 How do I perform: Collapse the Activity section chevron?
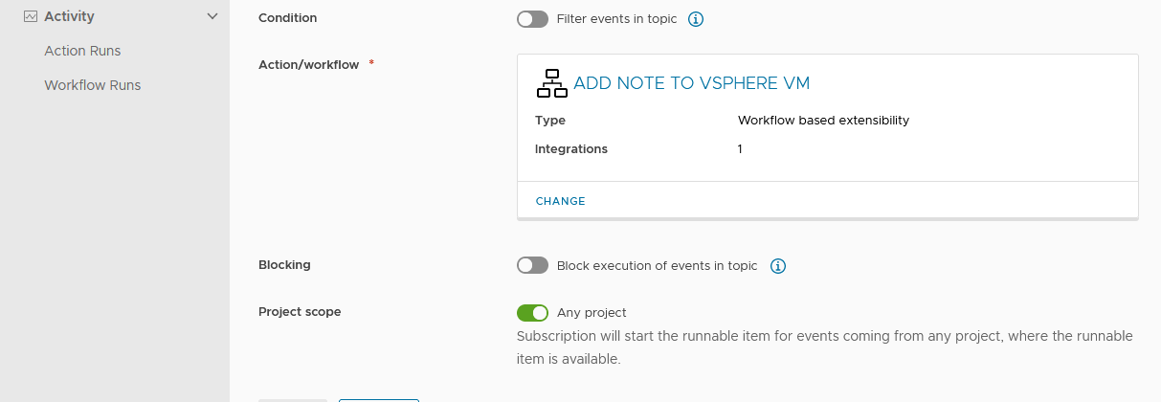click(x=212, y=16)
